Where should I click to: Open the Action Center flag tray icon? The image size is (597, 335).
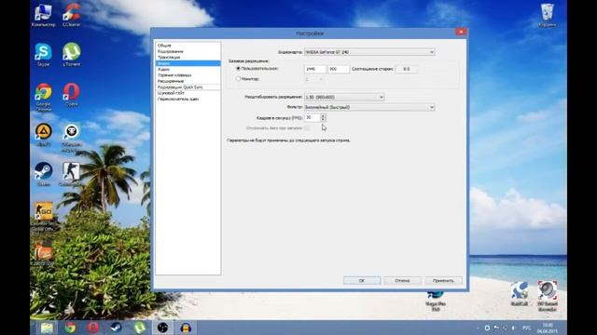tap(496, 328)
